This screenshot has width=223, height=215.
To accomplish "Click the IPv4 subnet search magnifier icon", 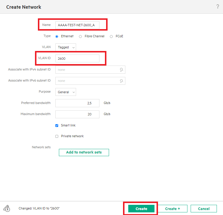I will click(121, 70).
